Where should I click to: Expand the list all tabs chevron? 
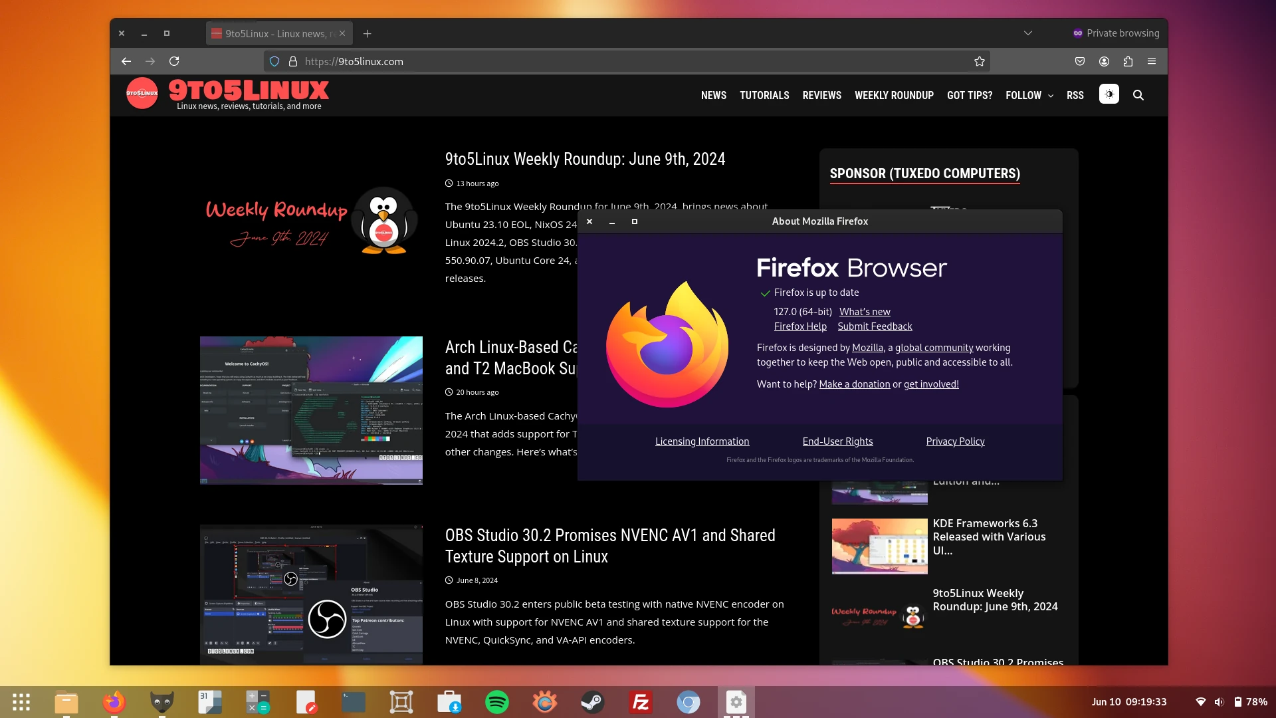pos(1028,33)
